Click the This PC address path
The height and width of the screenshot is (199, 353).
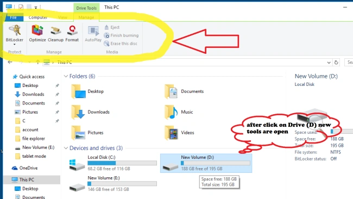pos(65,62)
